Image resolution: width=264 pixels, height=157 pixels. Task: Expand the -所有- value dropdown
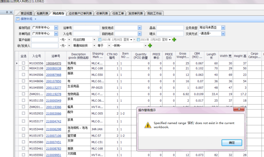click(145, 45)
